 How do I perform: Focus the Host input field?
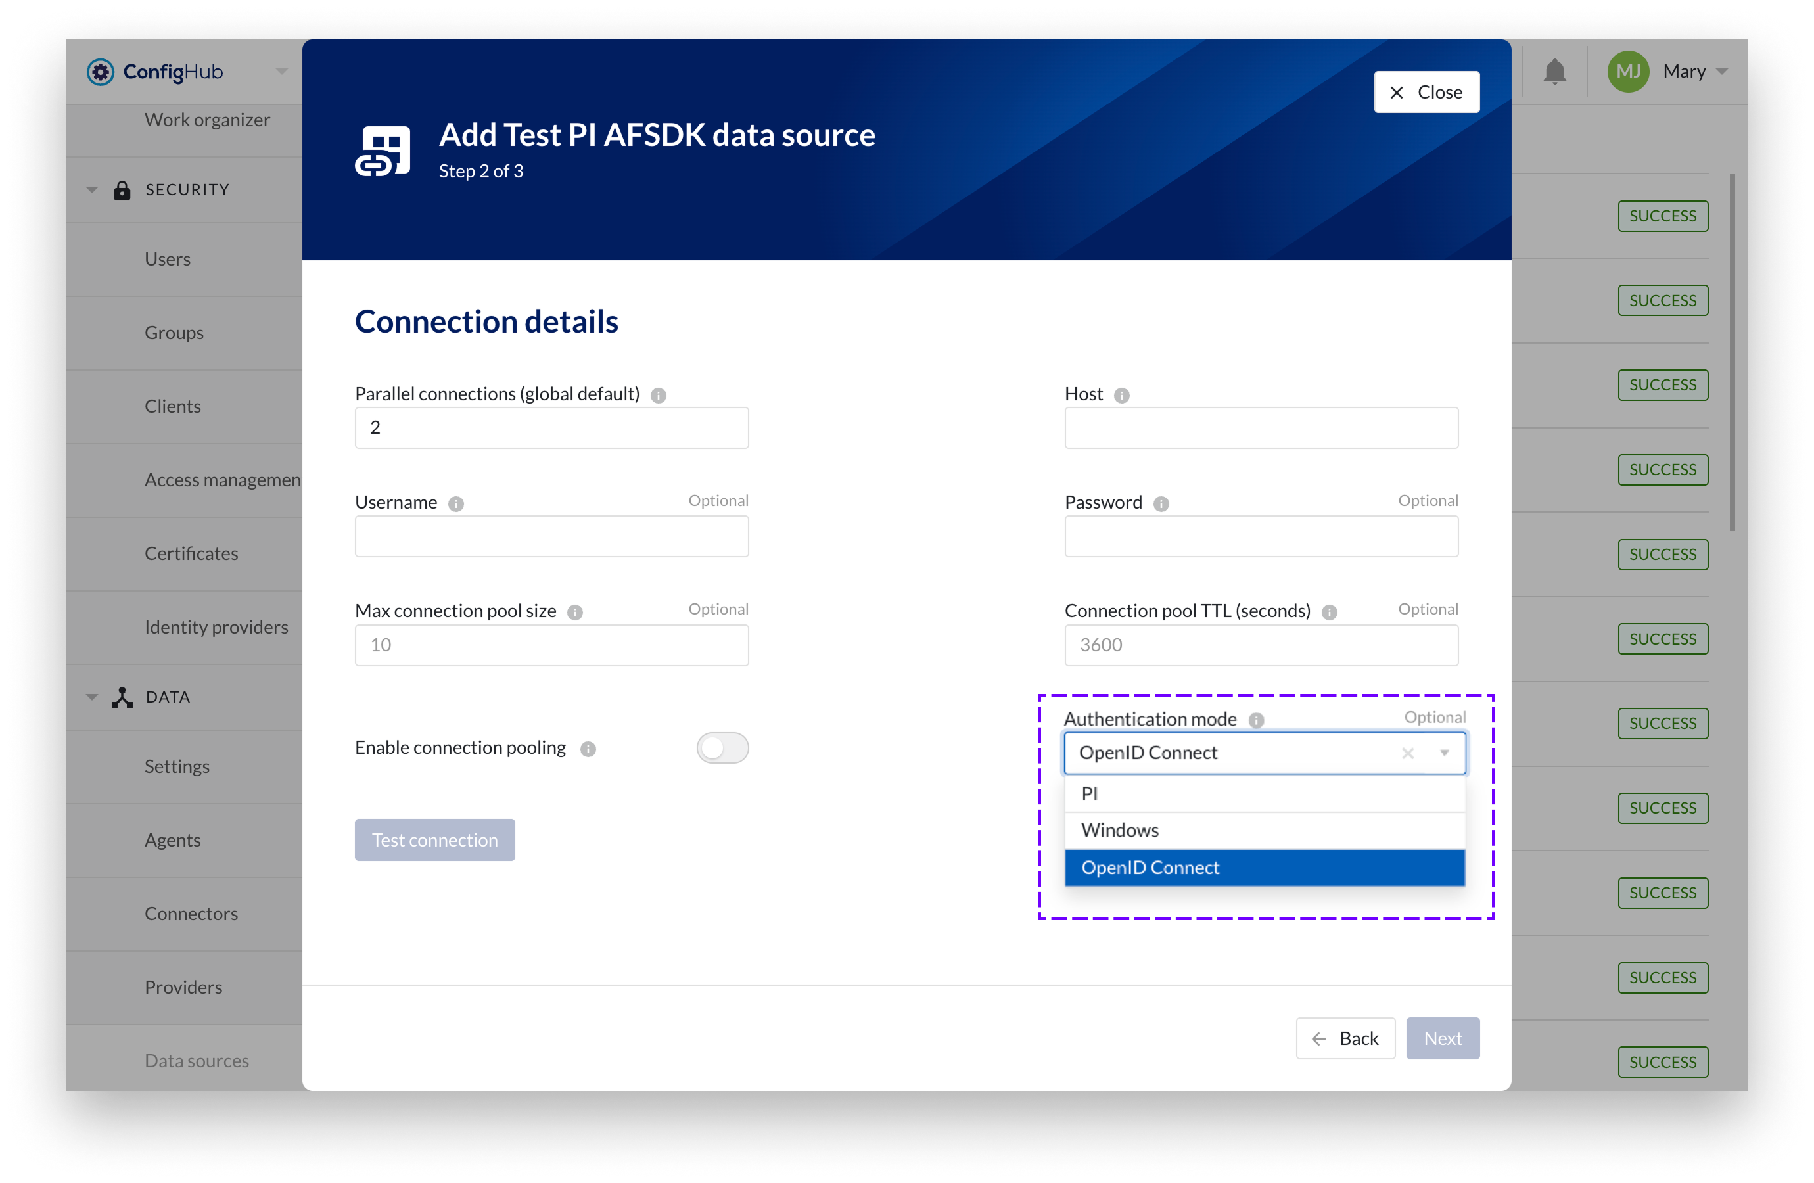[1261, 428]
